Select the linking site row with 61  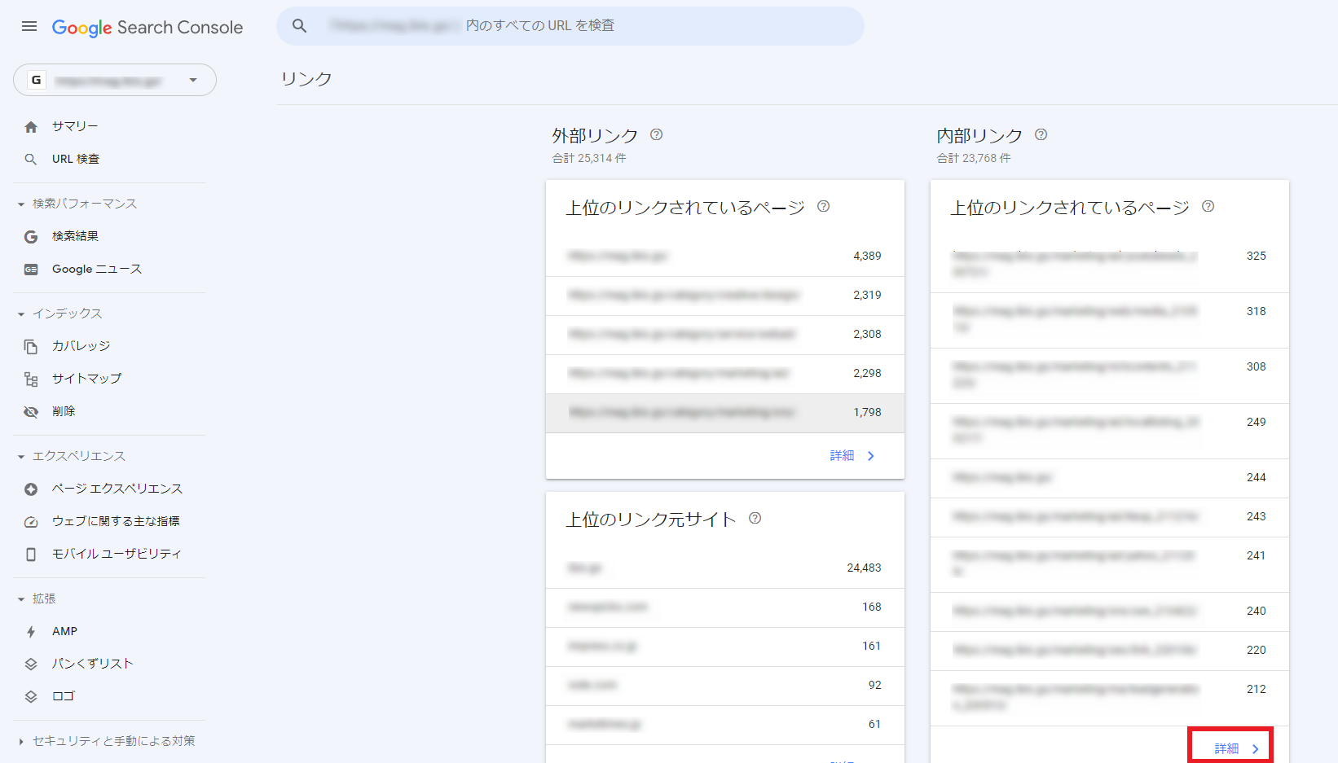coord(725,725)
